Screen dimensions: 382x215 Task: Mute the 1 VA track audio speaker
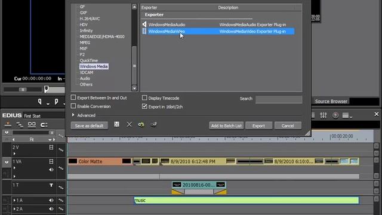pos(51,170)
